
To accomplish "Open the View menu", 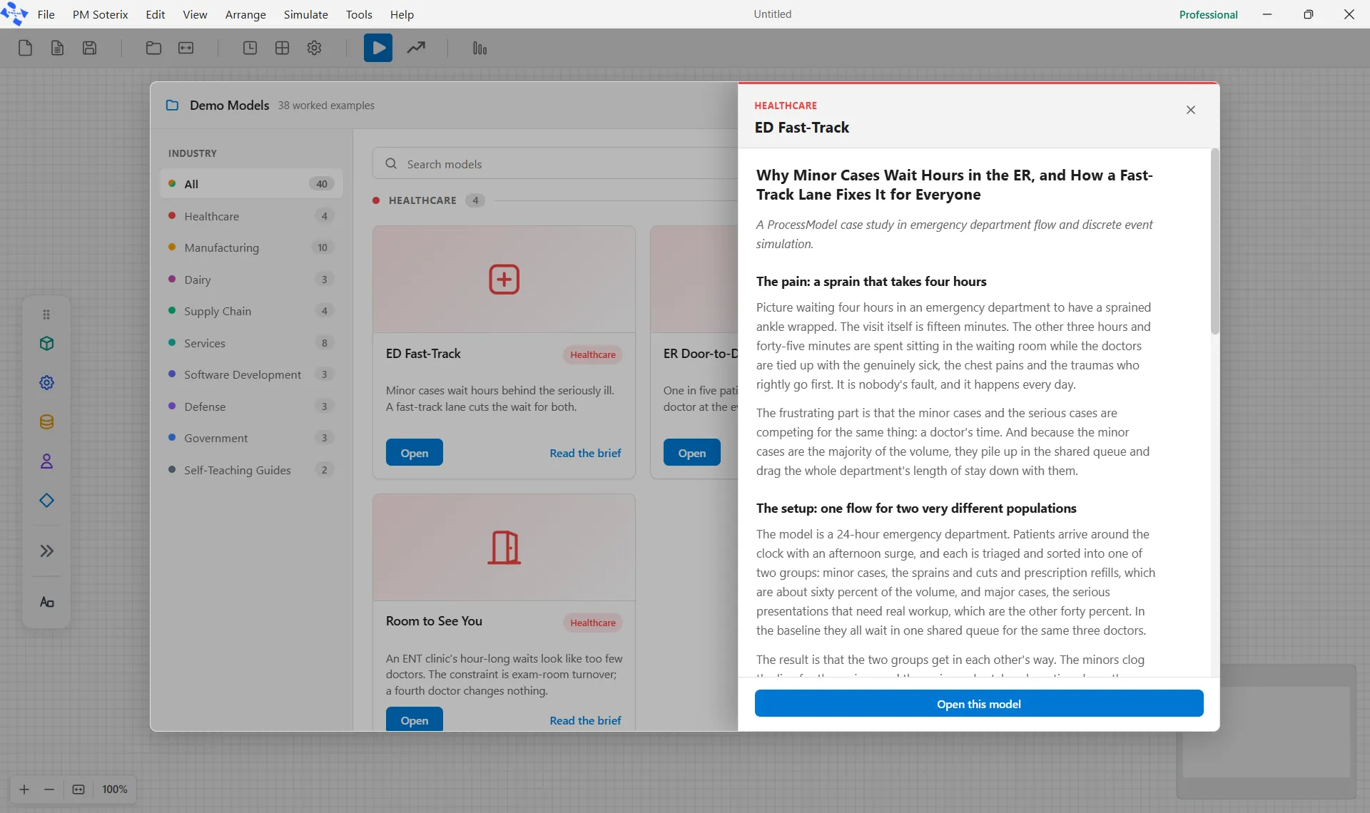I will point(195,14).
